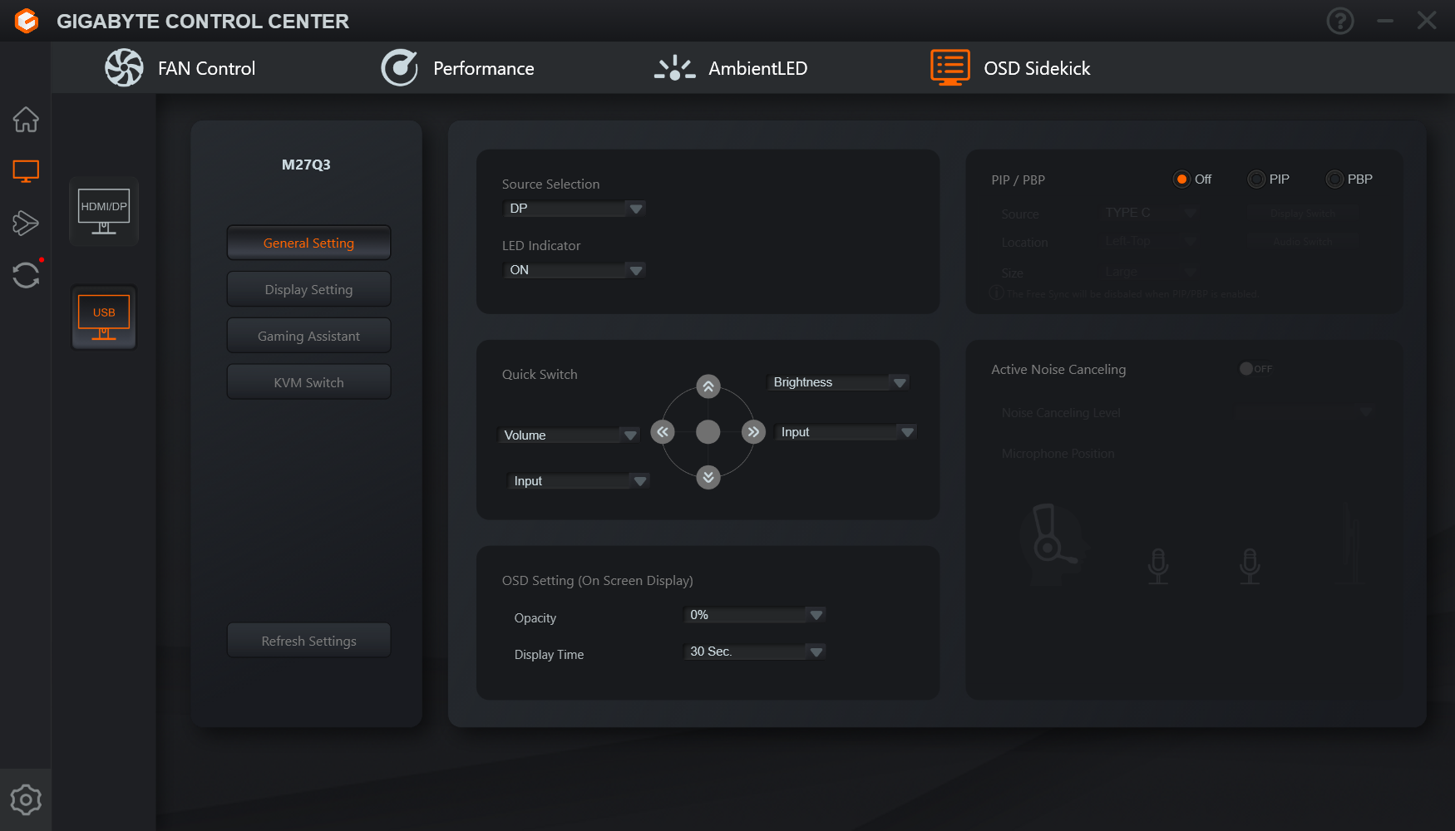The width and height of the screenshot is (1455, 831).
Task: Open the bottom Input quick switch dropdown
Action: (x=579, y=481)
